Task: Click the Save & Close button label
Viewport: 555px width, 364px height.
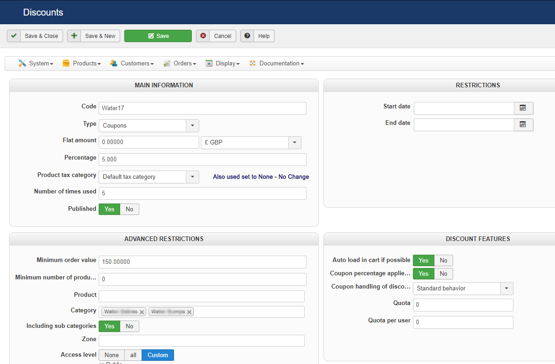Action: (42, 36)
